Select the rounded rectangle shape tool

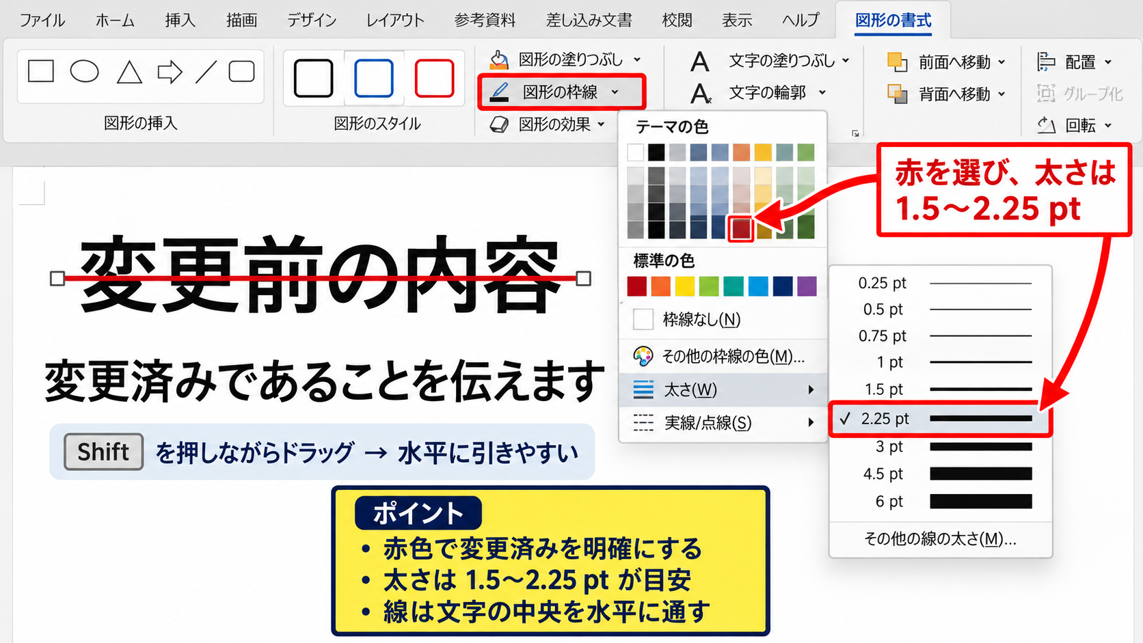coord(242,71)
